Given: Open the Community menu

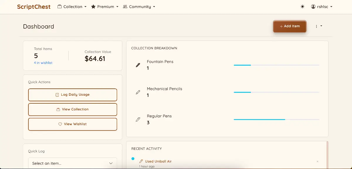Looking at the screenshot, I should tap(139, 7).
